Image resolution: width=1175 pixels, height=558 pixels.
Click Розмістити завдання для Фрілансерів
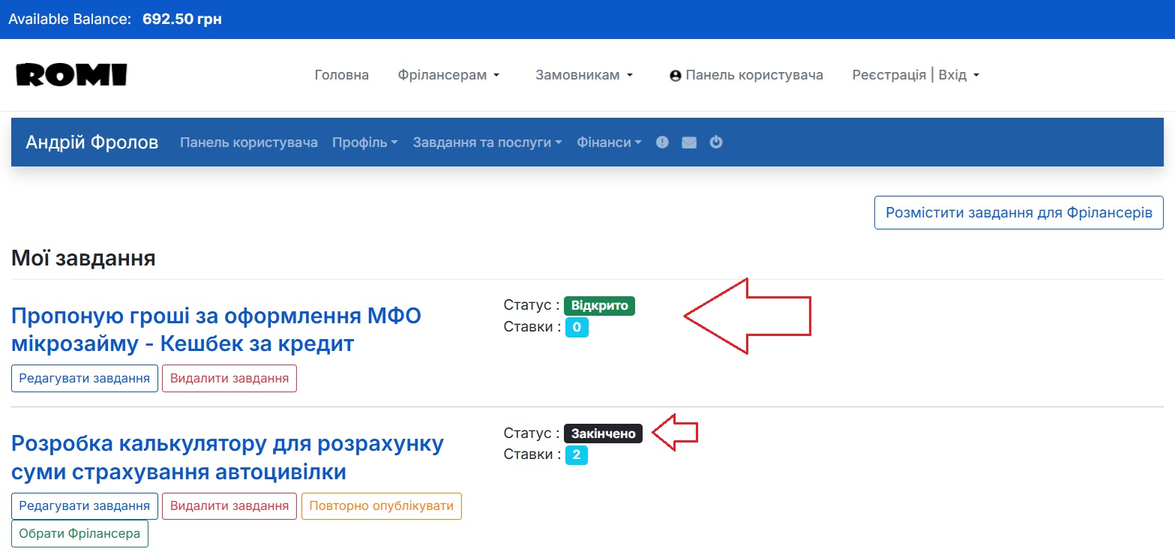(1018, 212)
